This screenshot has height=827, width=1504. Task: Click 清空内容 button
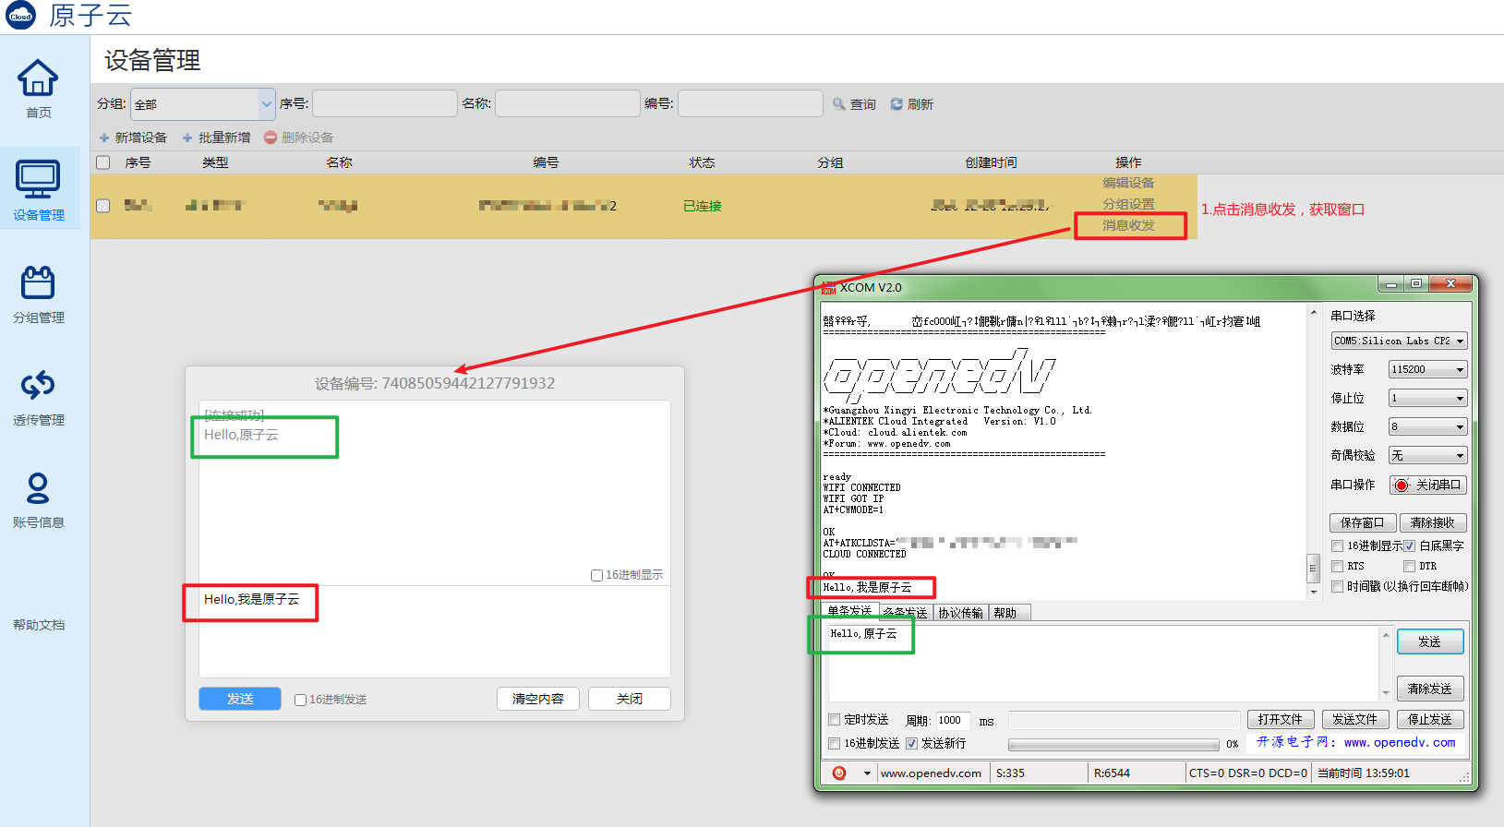click(x=538, y=699)
